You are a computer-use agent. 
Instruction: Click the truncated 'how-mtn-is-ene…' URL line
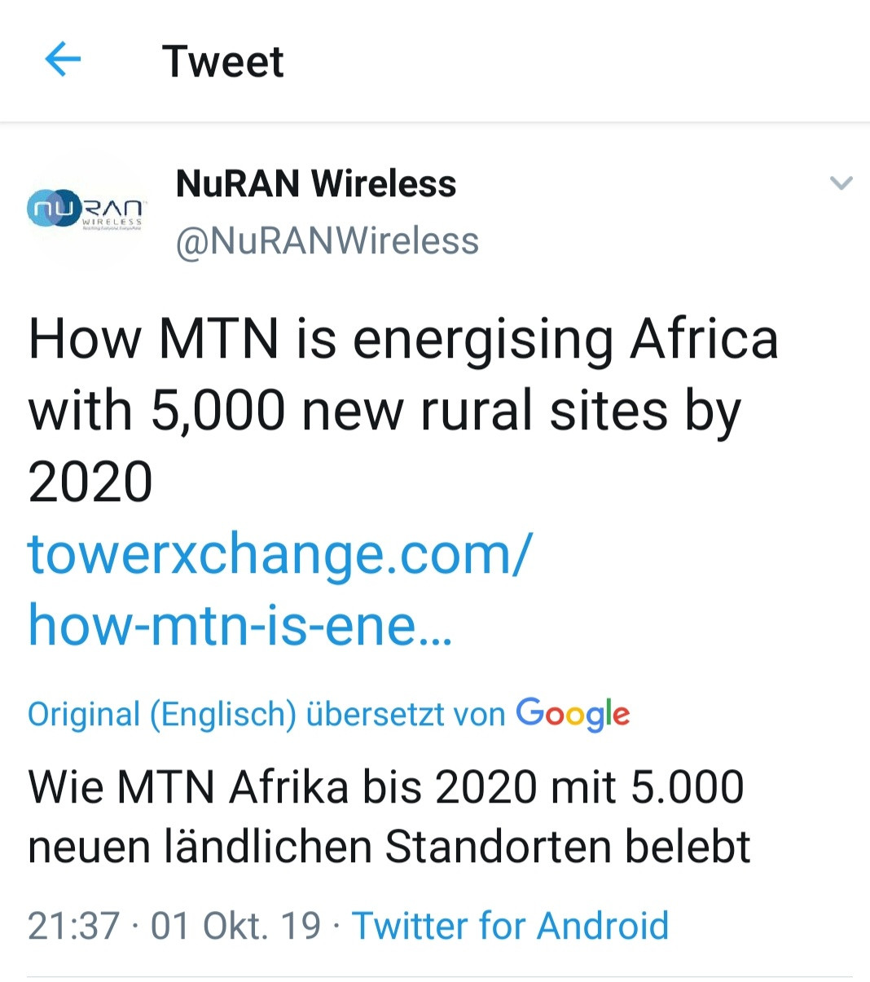239,625
